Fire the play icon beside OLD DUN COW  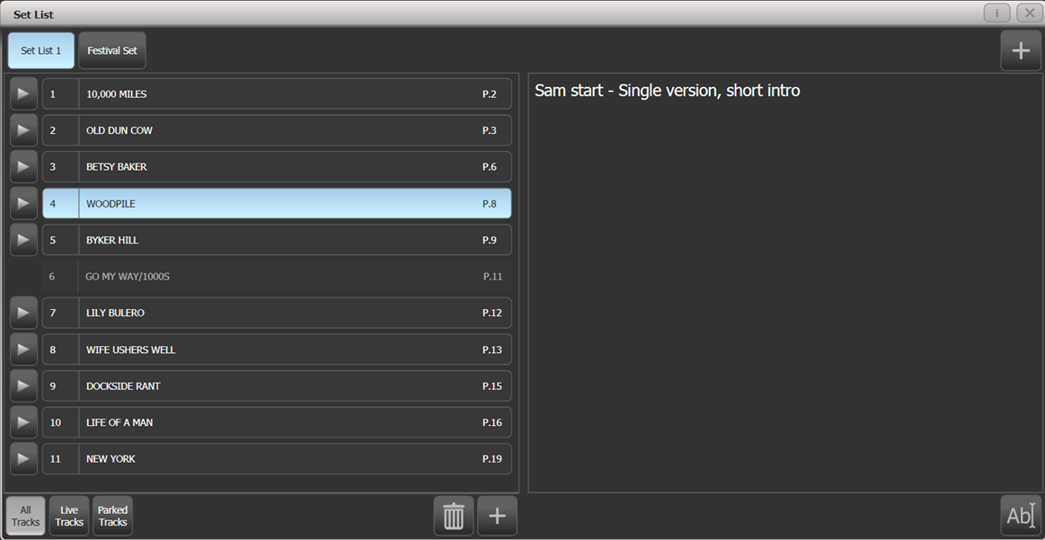pyautogui.click(x=23, y=130)
